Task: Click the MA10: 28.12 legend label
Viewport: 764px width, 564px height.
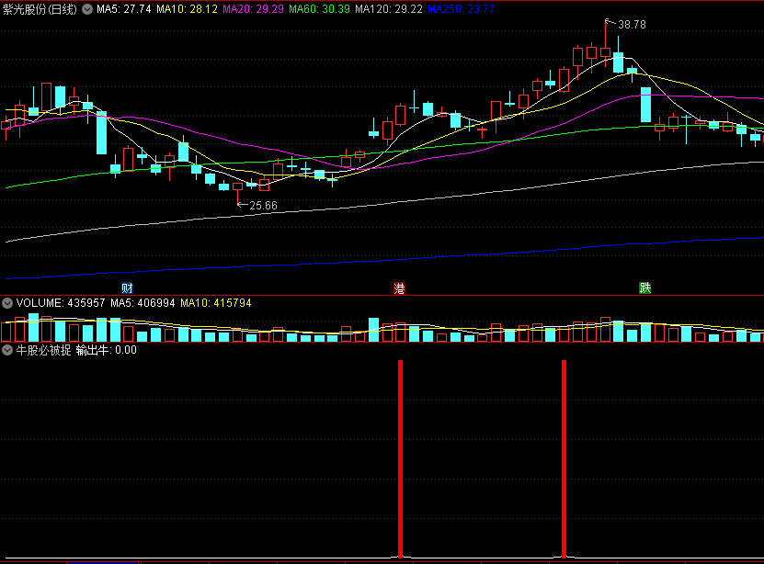Action: click(x=187, y=9)
